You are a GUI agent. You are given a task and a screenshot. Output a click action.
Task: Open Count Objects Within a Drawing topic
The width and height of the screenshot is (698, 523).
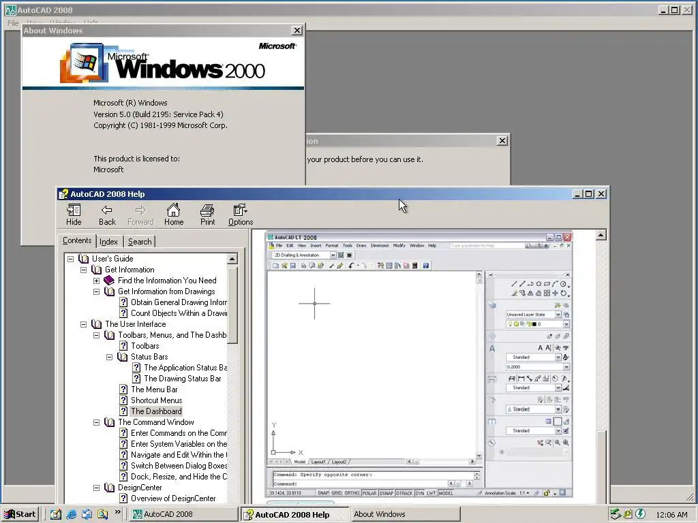(179, 313)
